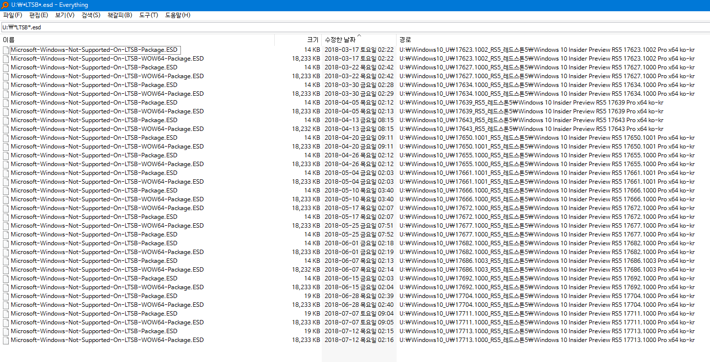Click the 14 KB size cell dated 2018-06-07
The height and width of the screenshot is (362, 710).
pyautogui.click(x=312, y=261)
